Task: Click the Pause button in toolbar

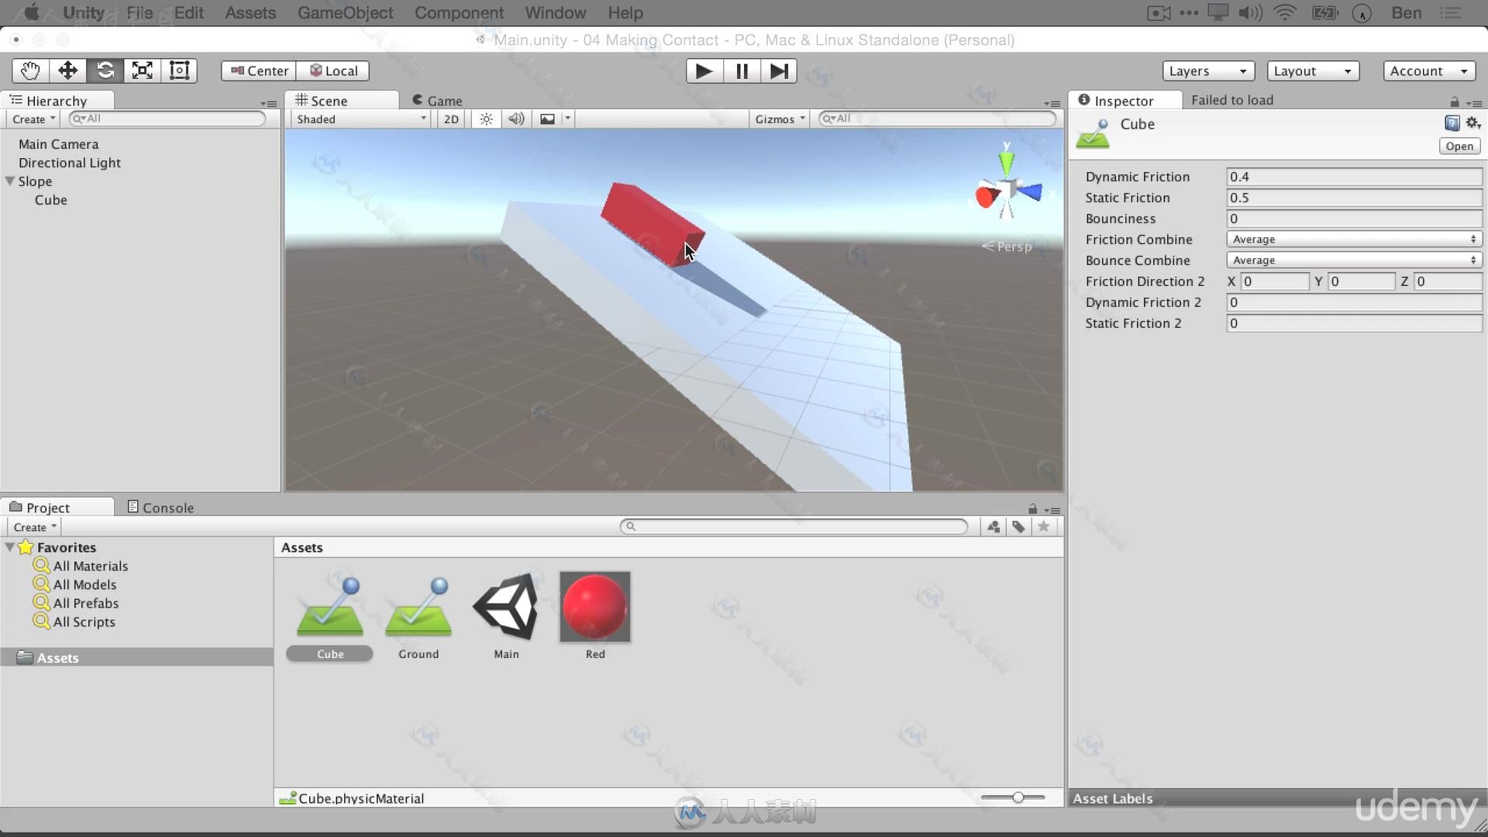Action: tap(741, 71)
